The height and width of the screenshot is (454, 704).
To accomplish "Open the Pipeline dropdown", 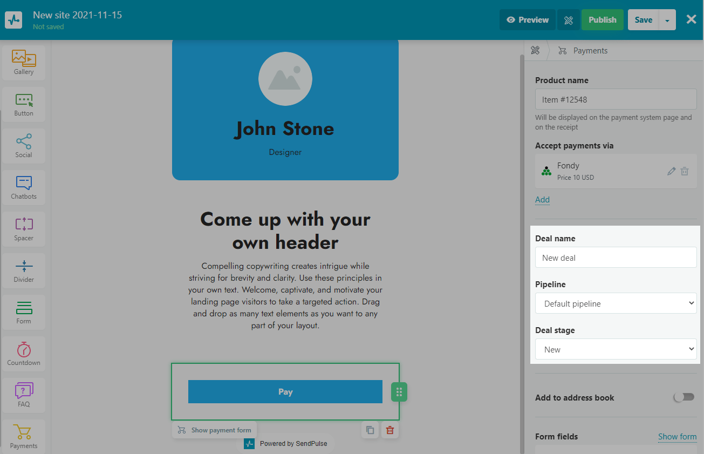I will point(616,303).
